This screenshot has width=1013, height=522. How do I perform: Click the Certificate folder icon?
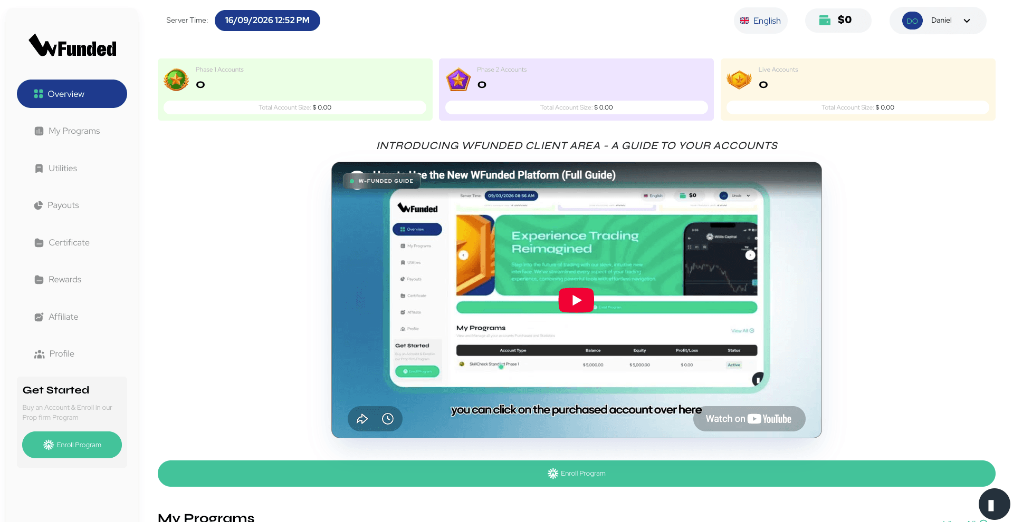[39, 243]
